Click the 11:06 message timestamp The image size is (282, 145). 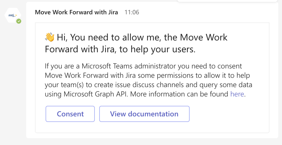tap(132, 12)
